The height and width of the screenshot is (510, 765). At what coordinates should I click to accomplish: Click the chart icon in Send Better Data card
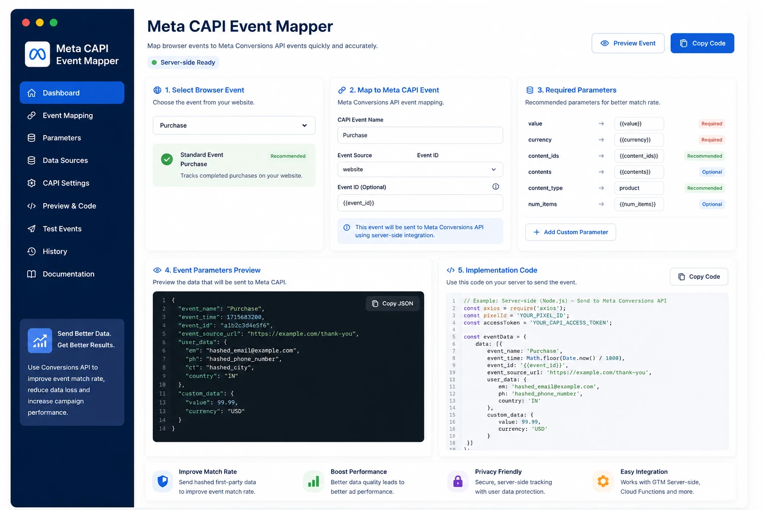point(40,341)
